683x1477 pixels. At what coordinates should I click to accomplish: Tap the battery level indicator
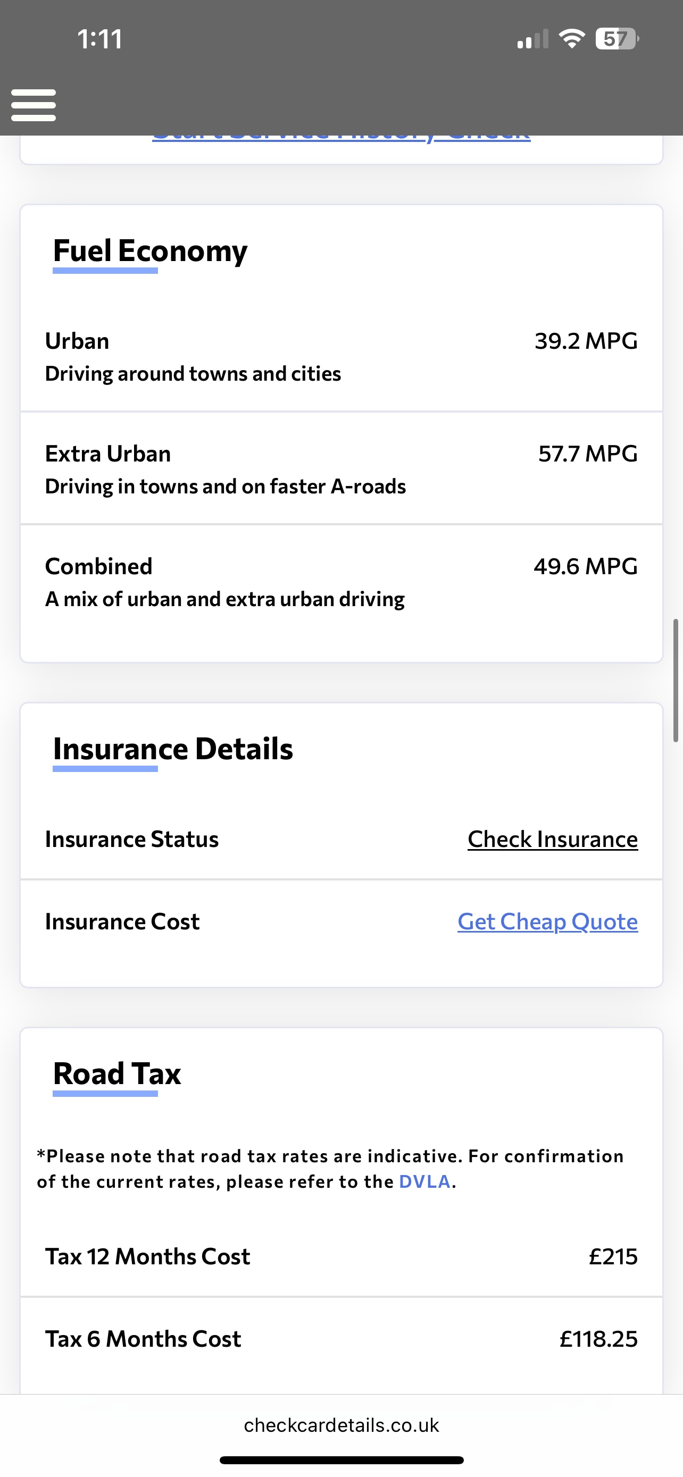[617, 39]
